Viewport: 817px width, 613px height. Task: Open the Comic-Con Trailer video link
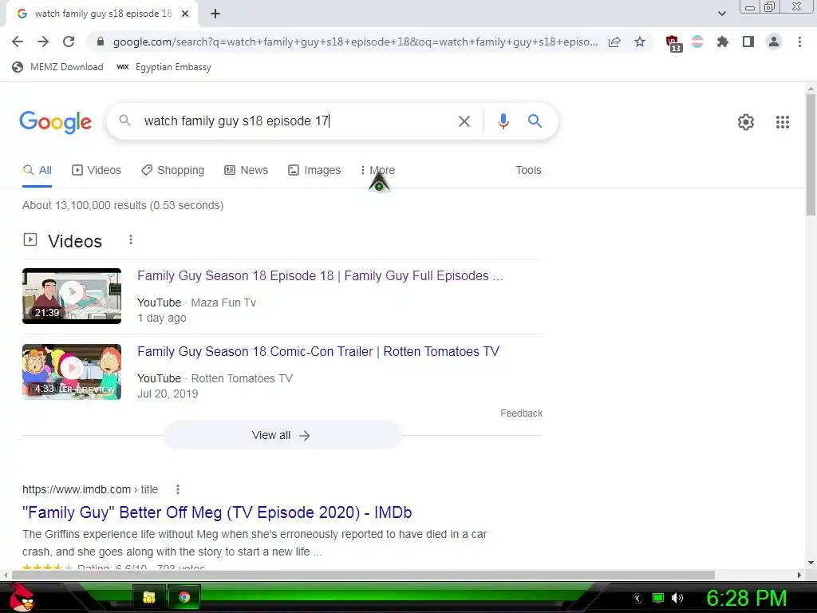[318, 352]
